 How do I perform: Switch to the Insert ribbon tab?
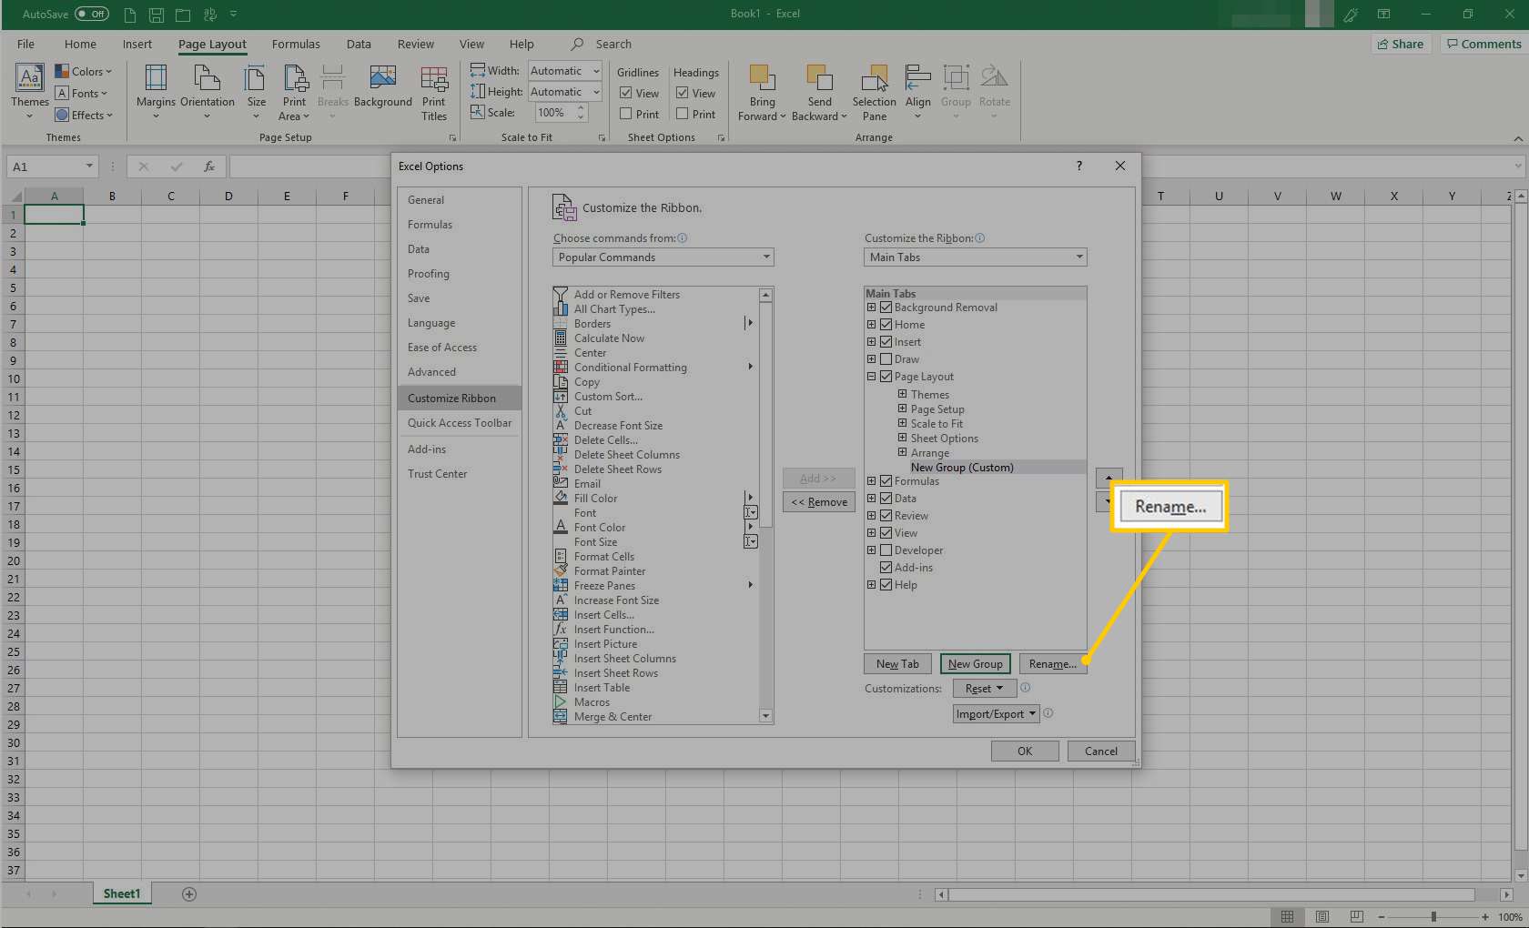[137, 44]
